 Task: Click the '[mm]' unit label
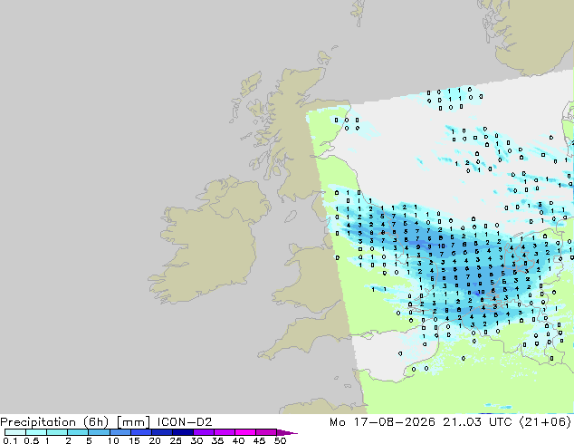tap(133, 422)
